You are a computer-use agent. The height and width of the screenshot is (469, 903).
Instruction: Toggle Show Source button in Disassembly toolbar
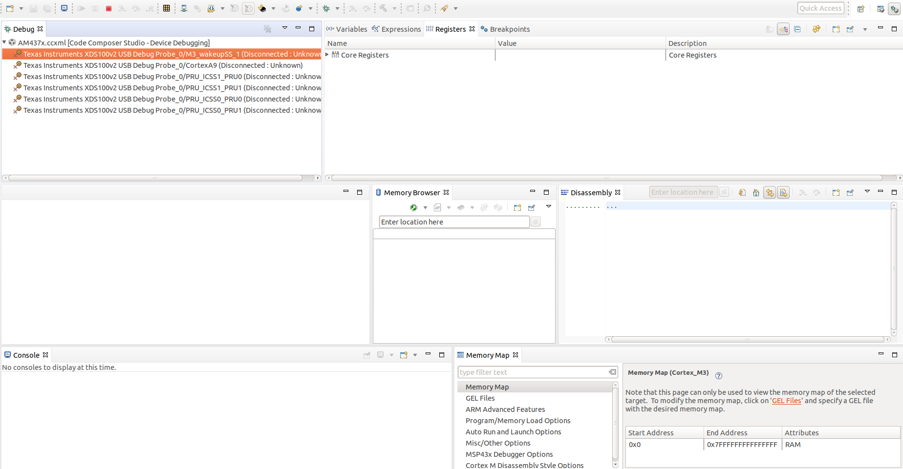point(784,193)
